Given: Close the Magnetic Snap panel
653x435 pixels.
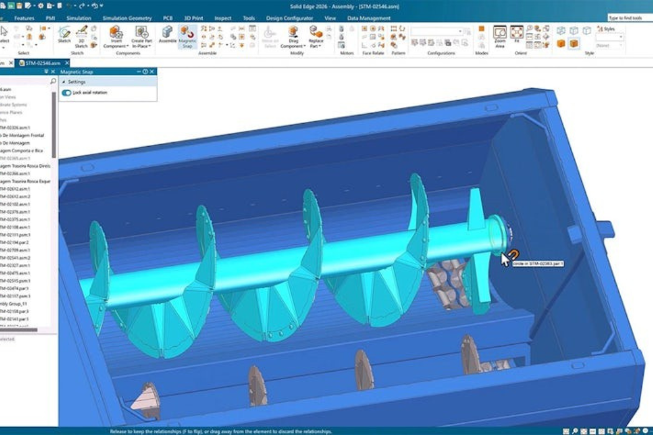Looking at the screenshot, I should point(152,71).
